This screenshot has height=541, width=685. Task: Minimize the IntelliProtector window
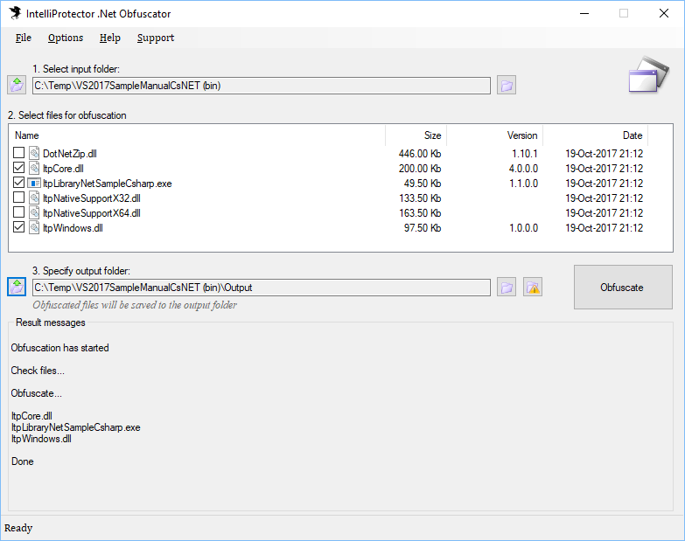point(584,13)
